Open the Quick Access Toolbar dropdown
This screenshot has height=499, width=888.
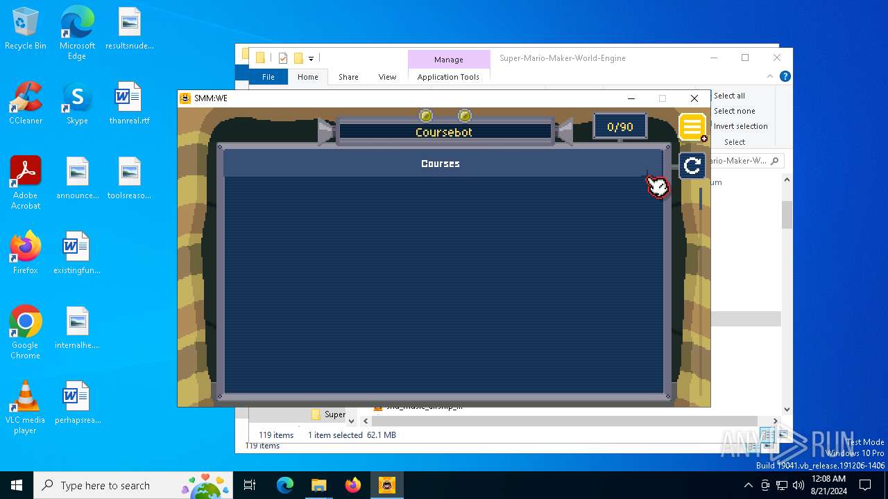(x=311, y=58)
